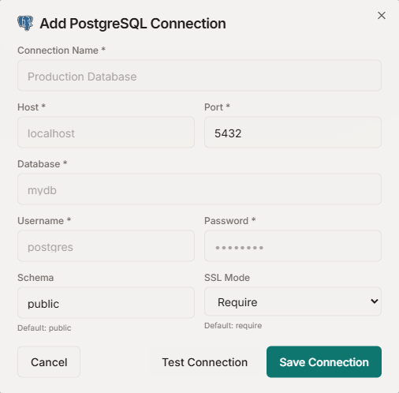The width and height of the screenshot is (399, 393).
Task: Close the Add PostgreSQL Connection dialog
Action: tap(382, 16)
